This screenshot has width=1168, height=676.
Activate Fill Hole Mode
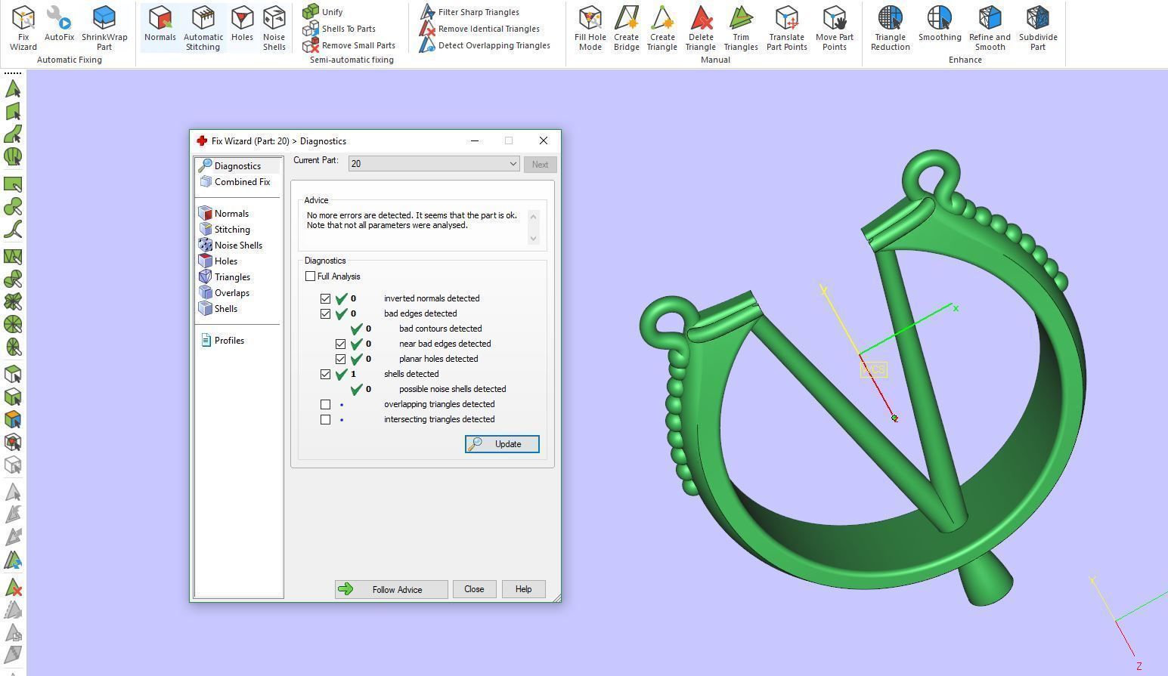pyautogui.click(x=590, y=28)
